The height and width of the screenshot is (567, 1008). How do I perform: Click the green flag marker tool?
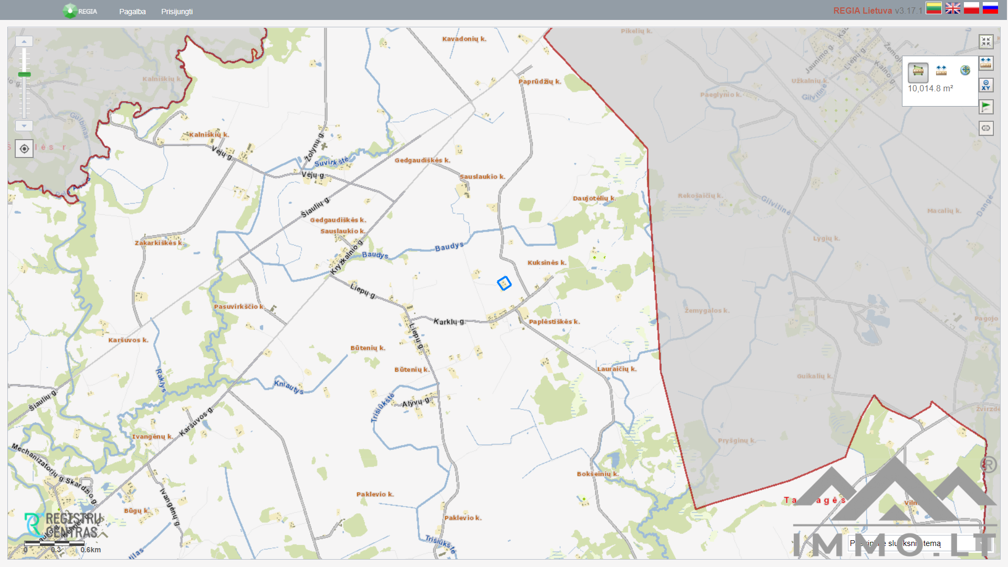(986, 107)
